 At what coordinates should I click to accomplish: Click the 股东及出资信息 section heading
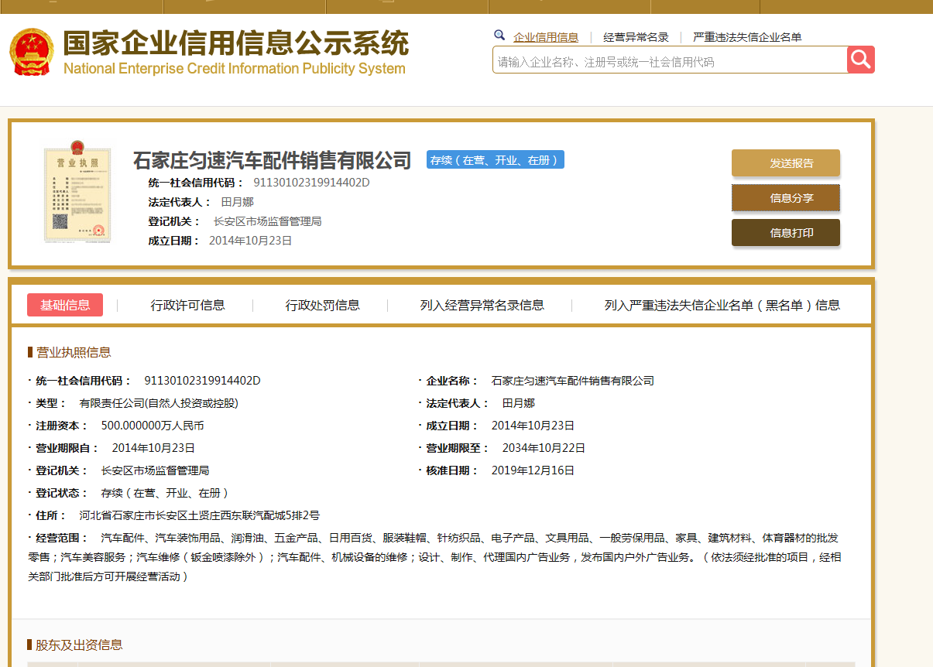point(79,645)
